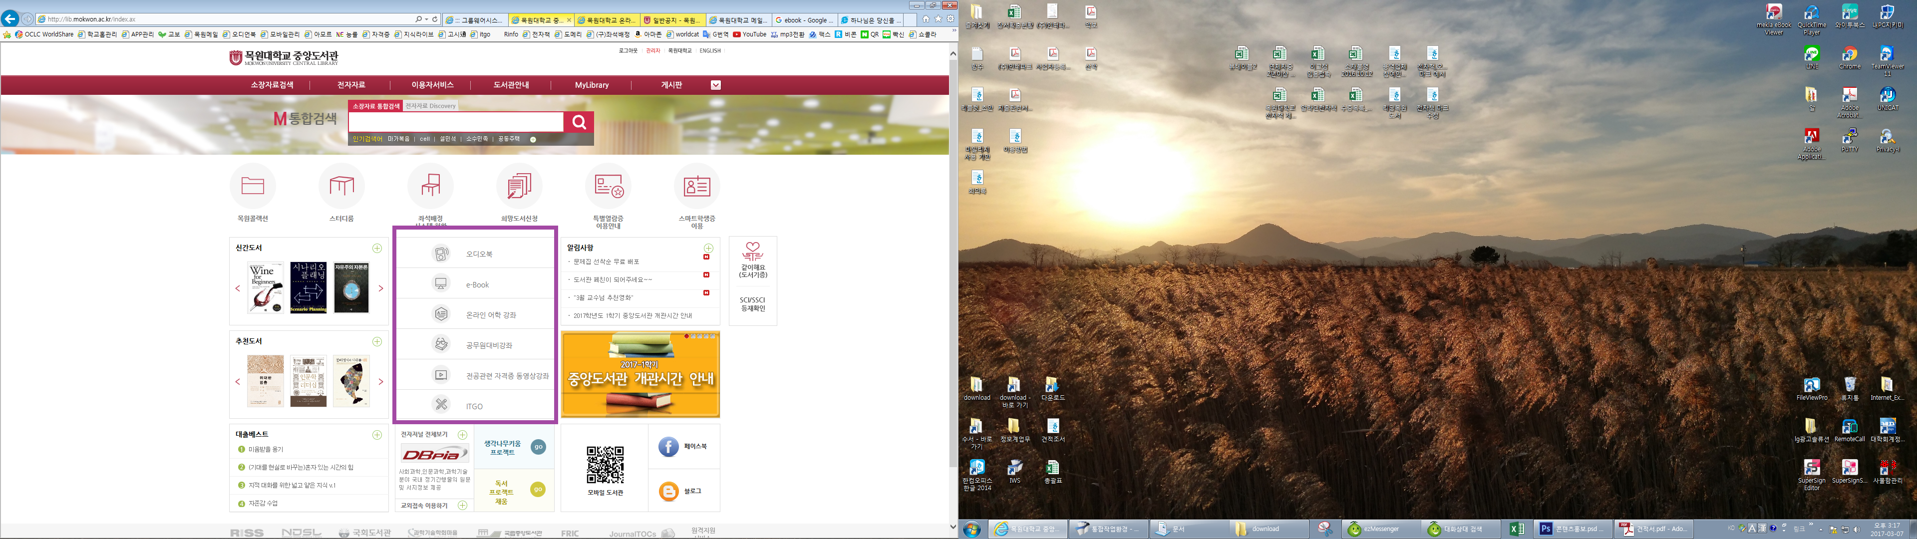Image resolution: width=1917 pixels, height=539 pixels.
Task: Click the ENGLISH language link
Action: point(710,50)
